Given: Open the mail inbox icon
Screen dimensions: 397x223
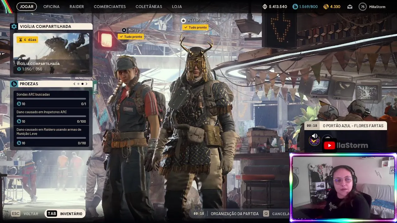Looking at the screenshot, I should coord(350,7).
